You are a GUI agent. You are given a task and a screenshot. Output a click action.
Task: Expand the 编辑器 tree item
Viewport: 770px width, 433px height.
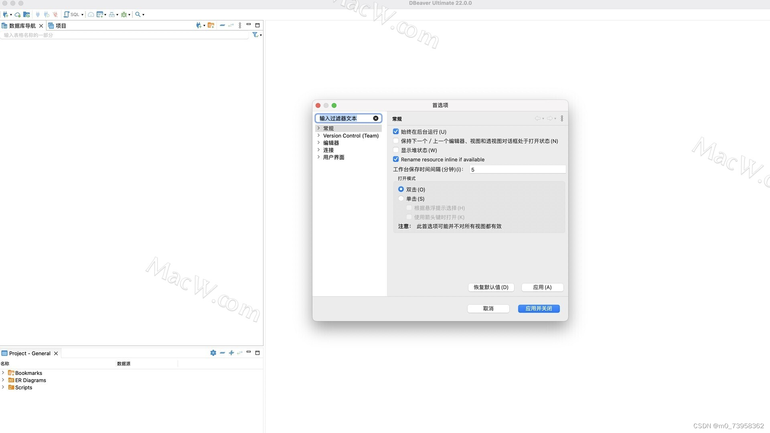318,143
